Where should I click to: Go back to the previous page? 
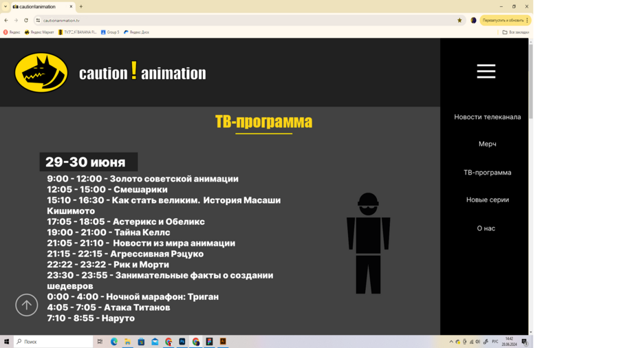[x=6, y=21]
